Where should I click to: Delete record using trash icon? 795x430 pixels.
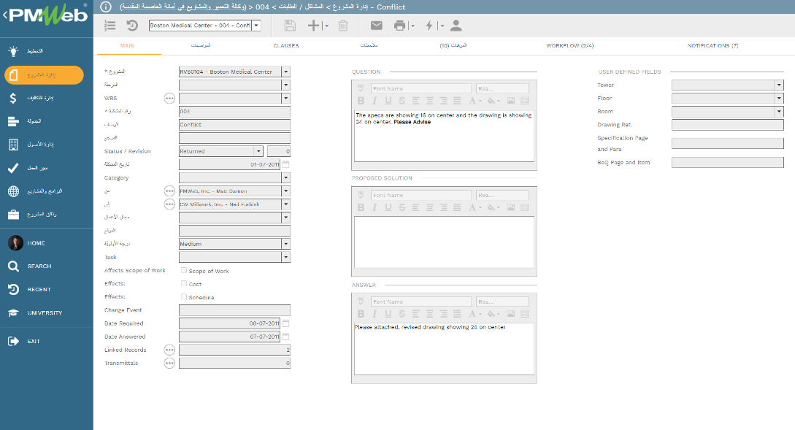pos(342,26)
